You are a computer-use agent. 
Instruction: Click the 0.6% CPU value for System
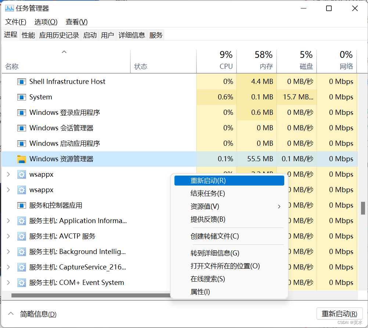click(x=225, y=97)
